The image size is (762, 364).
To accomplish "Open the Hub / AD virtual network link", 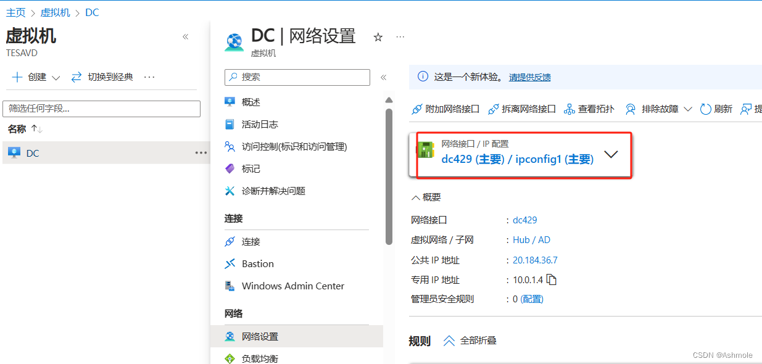I will click(x=531, y=240).
